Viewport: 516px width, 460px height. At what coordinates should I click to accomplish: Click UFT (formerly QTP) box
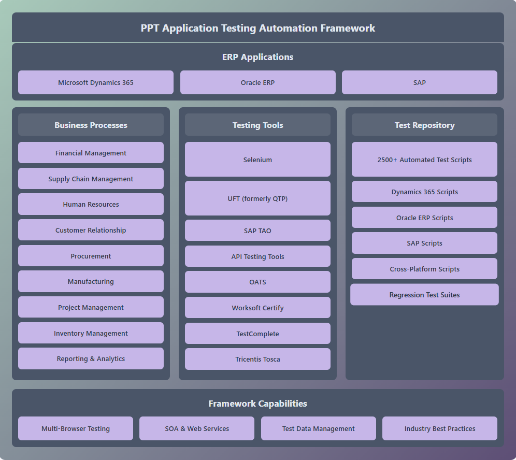[x=257, y=198]
